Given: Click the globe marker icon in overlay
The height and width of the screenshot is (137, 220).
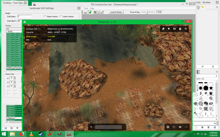Looking at the screenshot, I should [x=163, y=29].
